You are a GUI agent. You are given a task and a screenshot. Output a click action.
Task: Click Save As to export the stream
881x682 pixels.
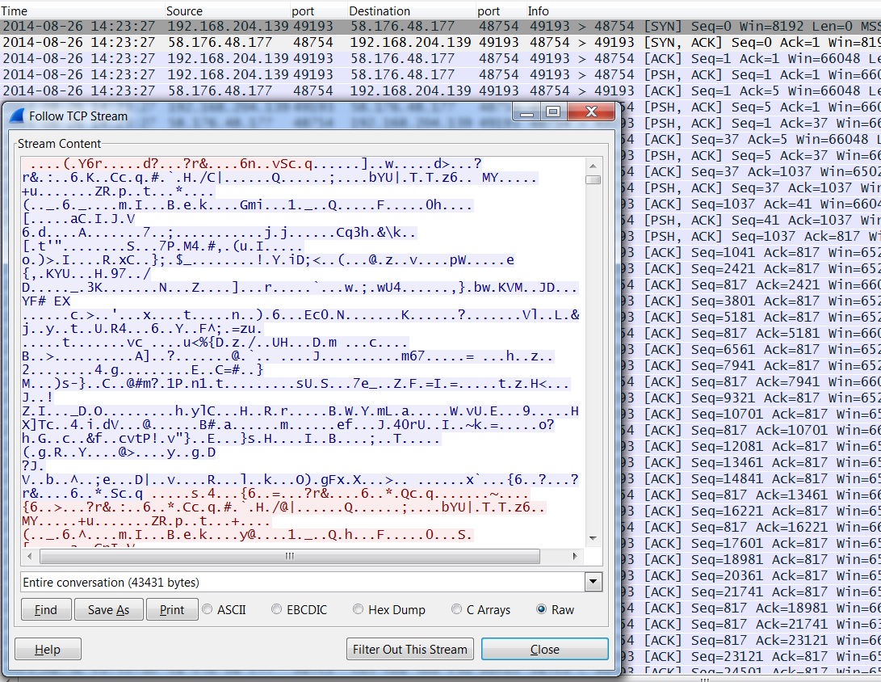pyautogui.click(x=108, y=610)
